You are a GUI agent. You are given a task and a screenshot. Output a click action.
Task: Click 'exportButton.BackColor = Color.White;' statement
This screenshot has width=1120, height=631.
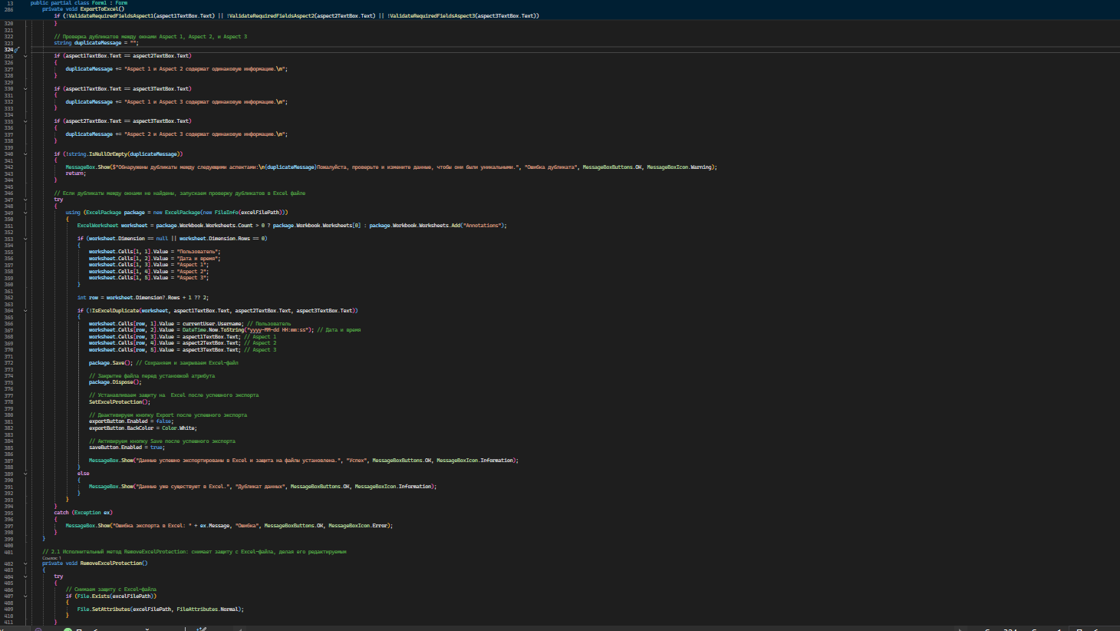[x=143, y=428]
